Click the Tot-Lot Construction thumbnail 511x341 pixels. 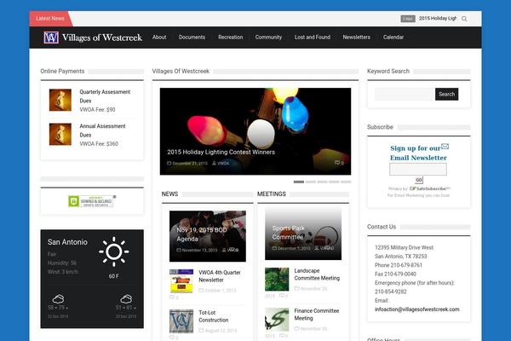[181, 321]
